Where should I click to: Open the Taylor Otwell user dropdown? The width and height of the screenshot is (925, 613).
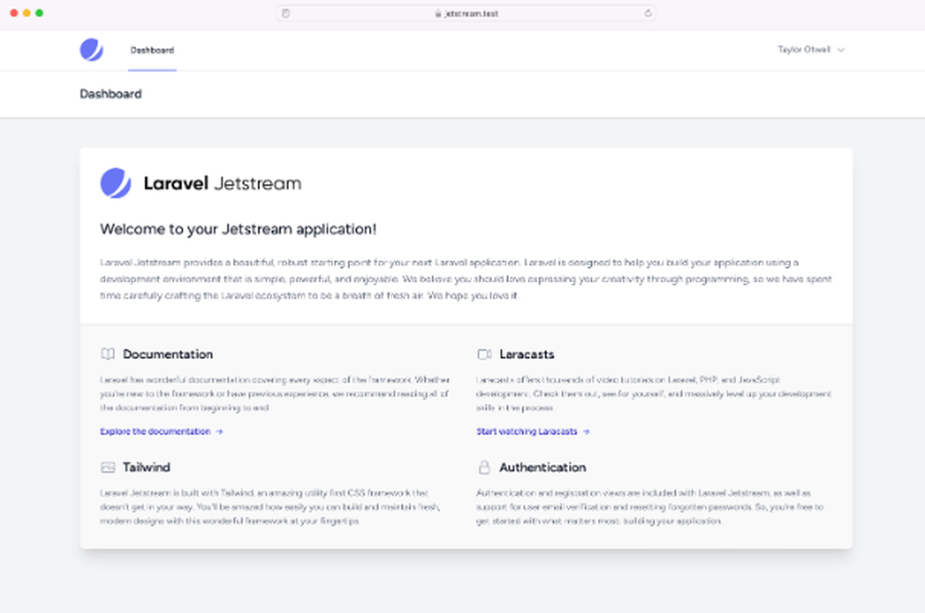click(811, 50)
